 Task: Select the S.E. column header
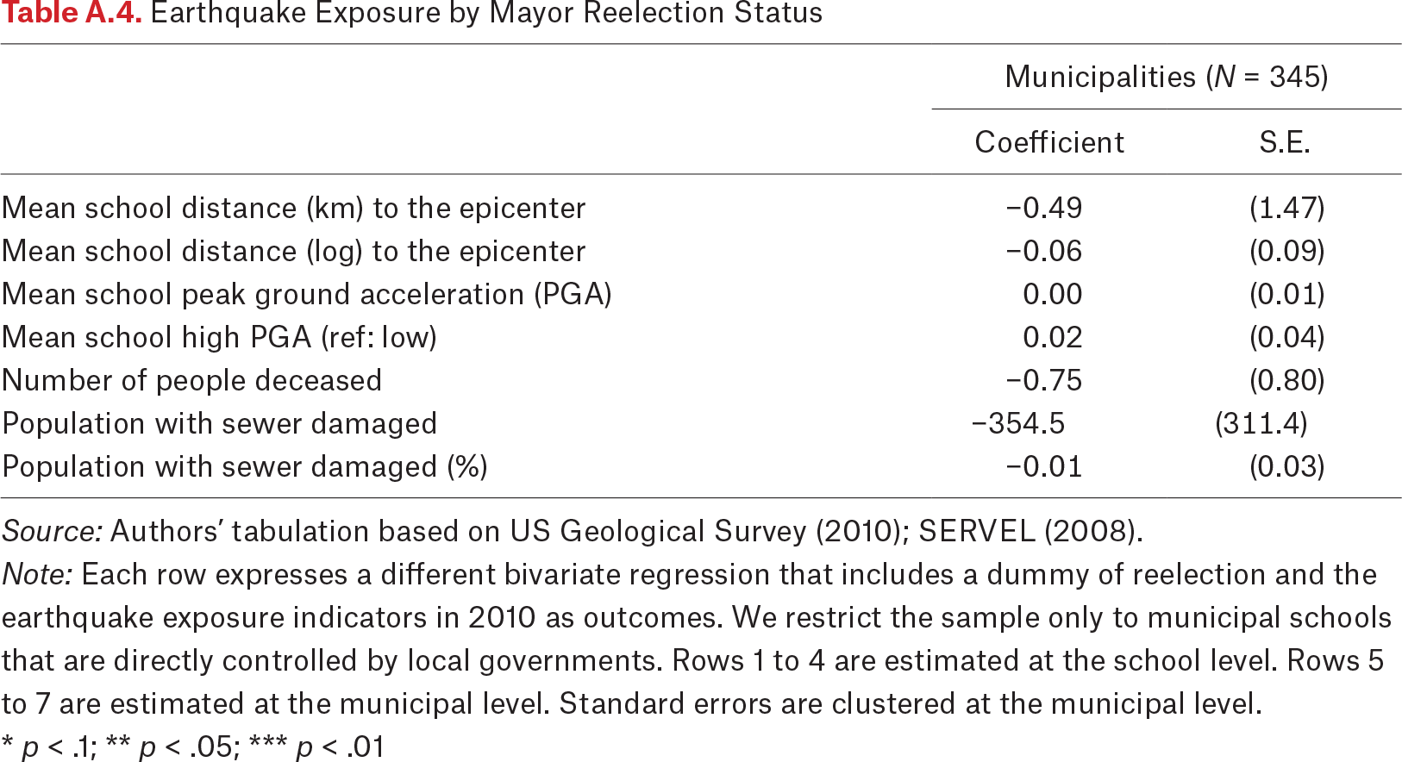pyautogui.click(x=1285, y=142)
